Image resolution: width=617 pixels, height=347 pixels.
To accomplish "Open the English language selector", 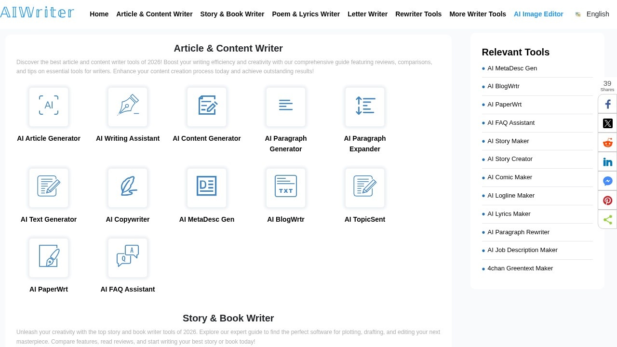I will point(598,14).
